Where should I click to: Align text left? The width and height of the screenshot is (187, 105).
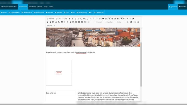pos(109,19)
